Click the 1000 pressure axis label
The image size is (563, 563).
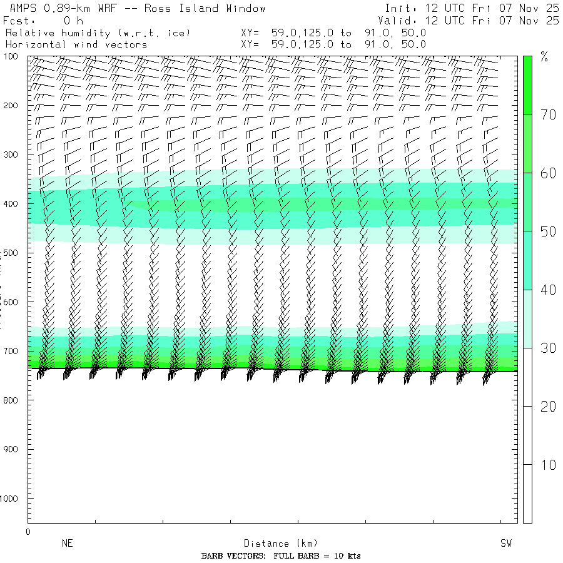pos(9,499)
